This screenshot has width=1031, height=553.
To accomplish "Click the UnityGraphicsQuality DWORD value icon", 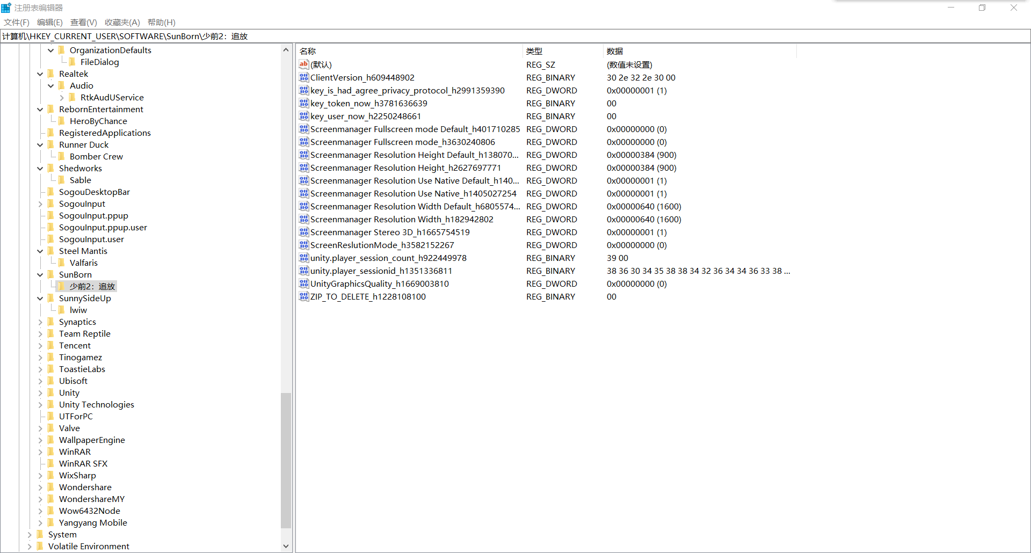I will (x=304, y=283).
